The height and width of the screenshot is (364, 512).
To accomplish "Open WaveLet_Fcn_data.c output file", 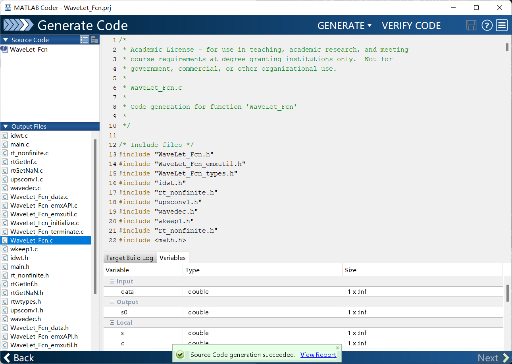I will [x=39, y=197].
